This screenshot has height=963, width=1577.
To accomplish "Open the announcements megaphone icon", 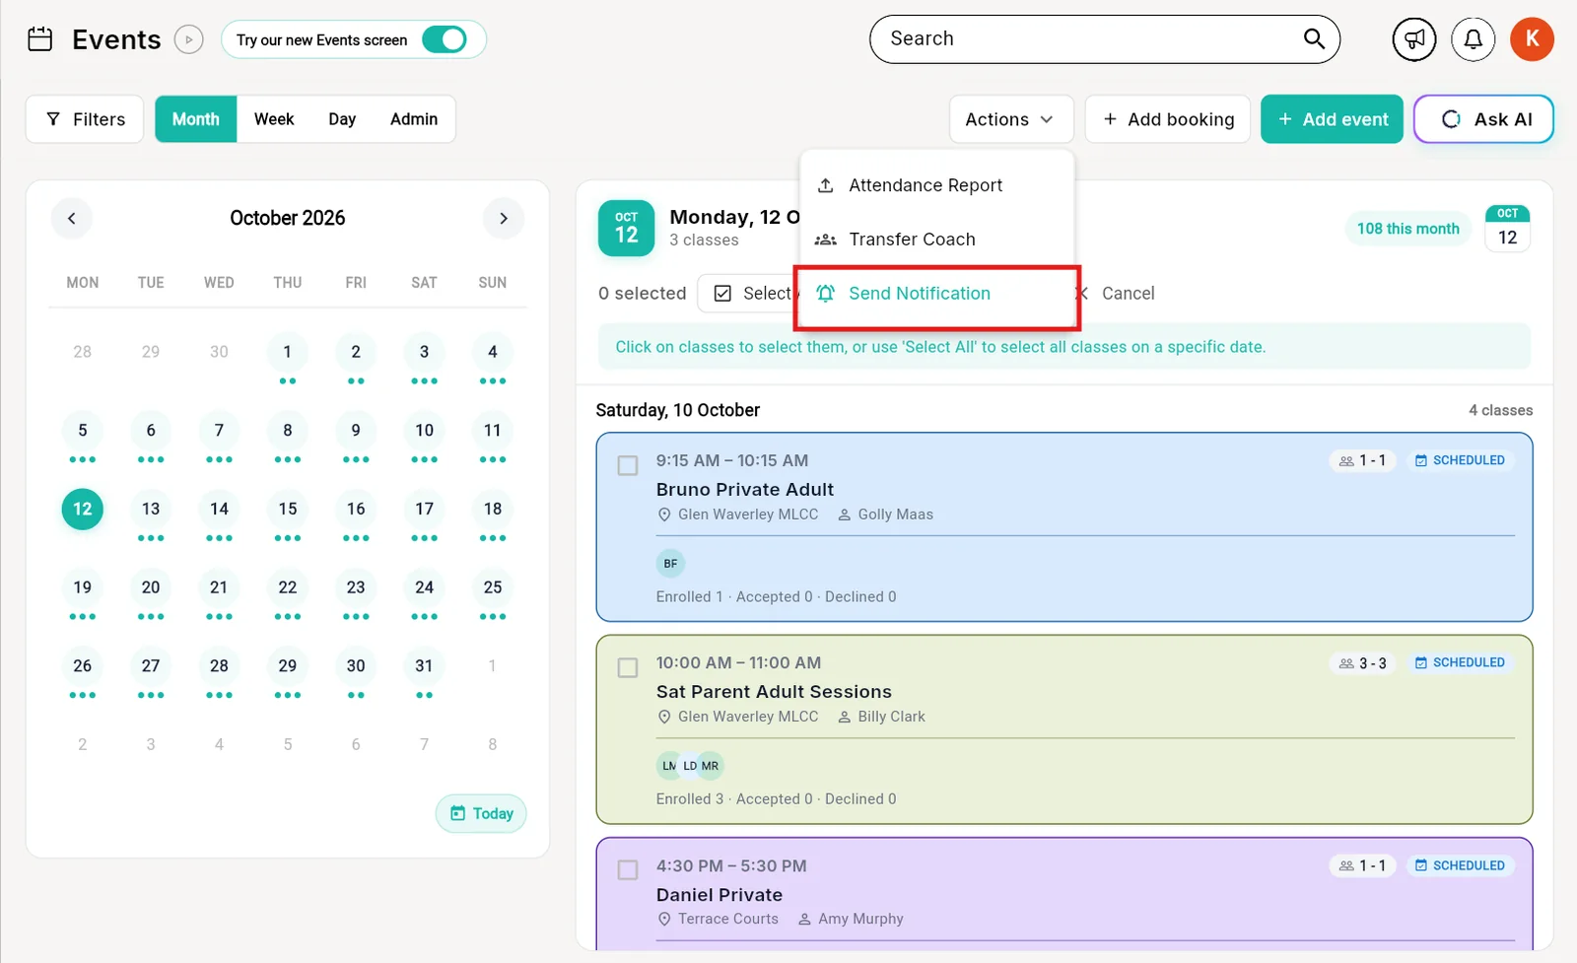I will click(1414, 39).
